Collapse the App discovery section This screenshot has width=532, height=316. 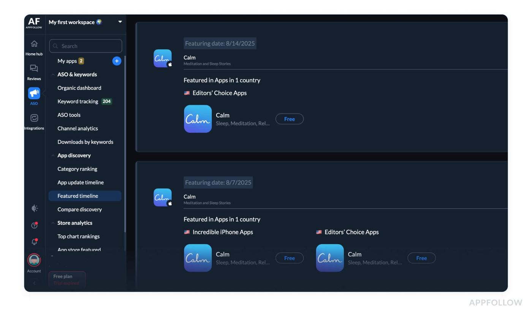[53, 155]
